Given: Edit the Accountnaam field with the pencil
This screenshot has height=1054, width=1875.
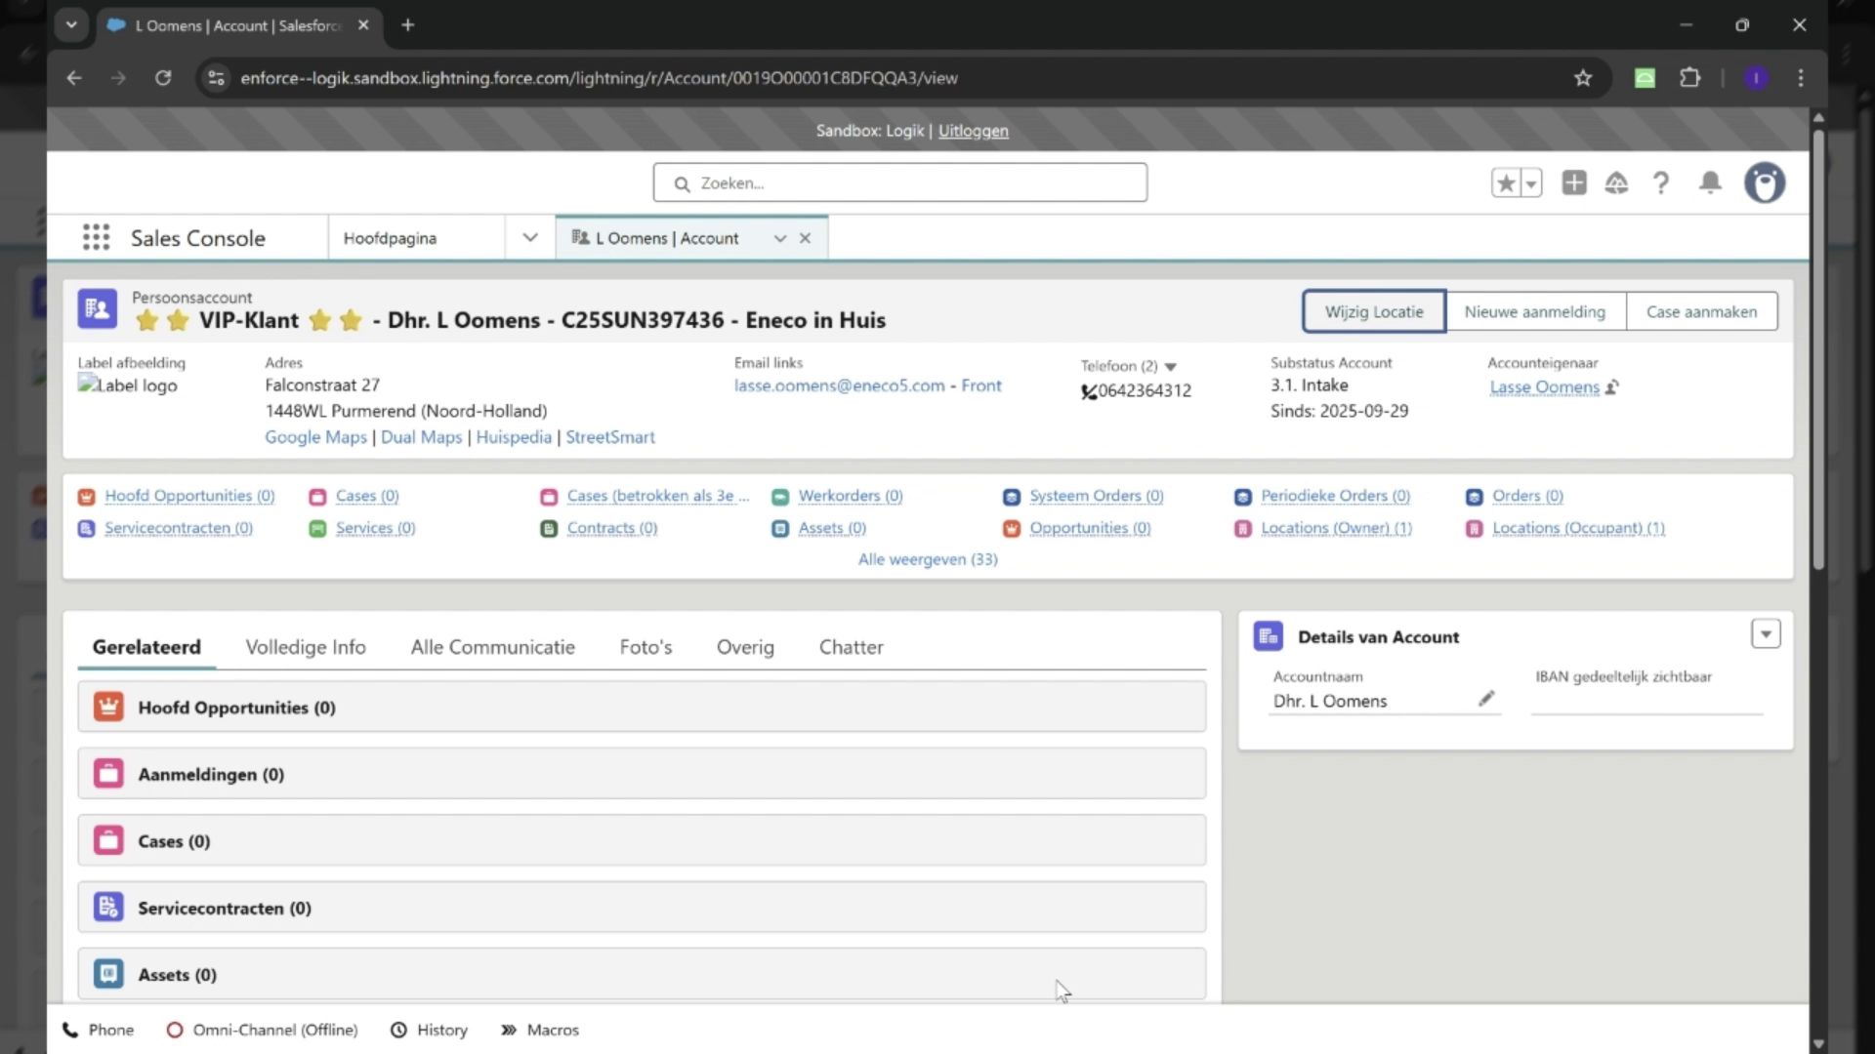Looking at the screenshot, I should 1486,699.
